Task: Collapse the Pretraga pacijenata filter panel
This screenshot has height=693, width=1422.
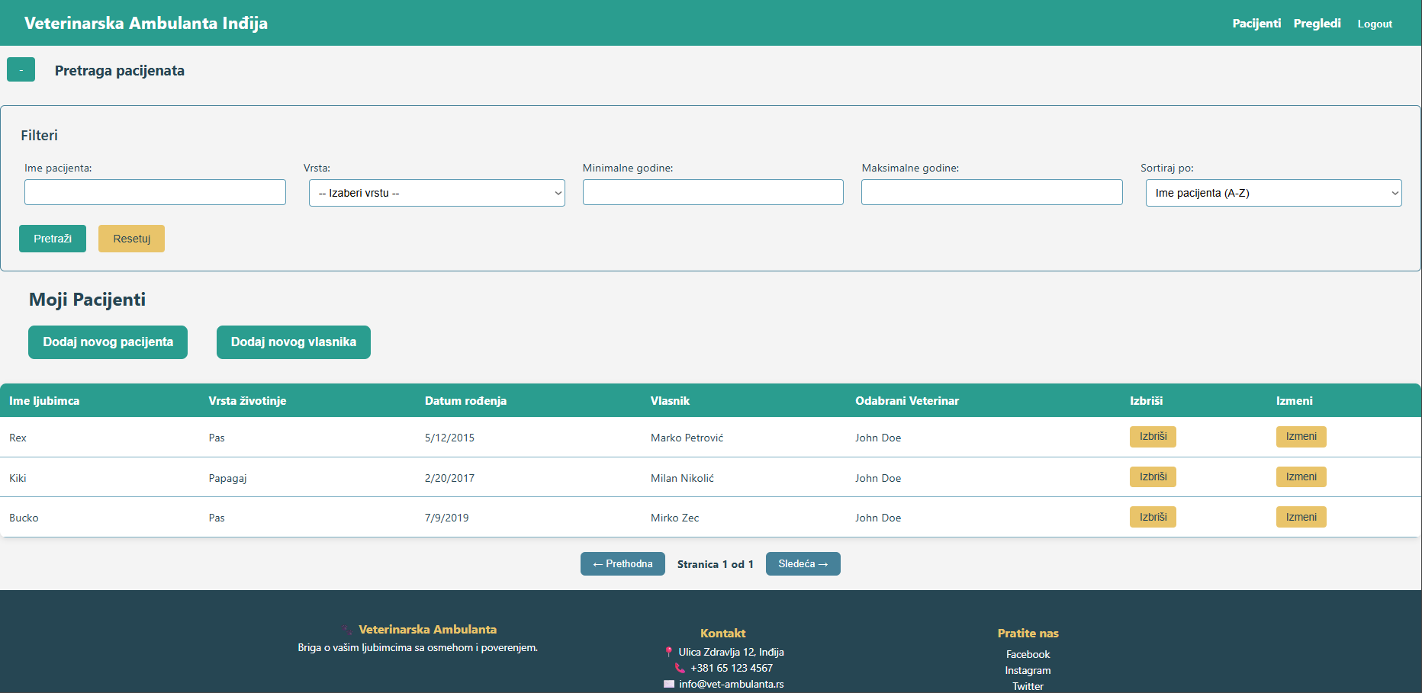Action: 21,69
